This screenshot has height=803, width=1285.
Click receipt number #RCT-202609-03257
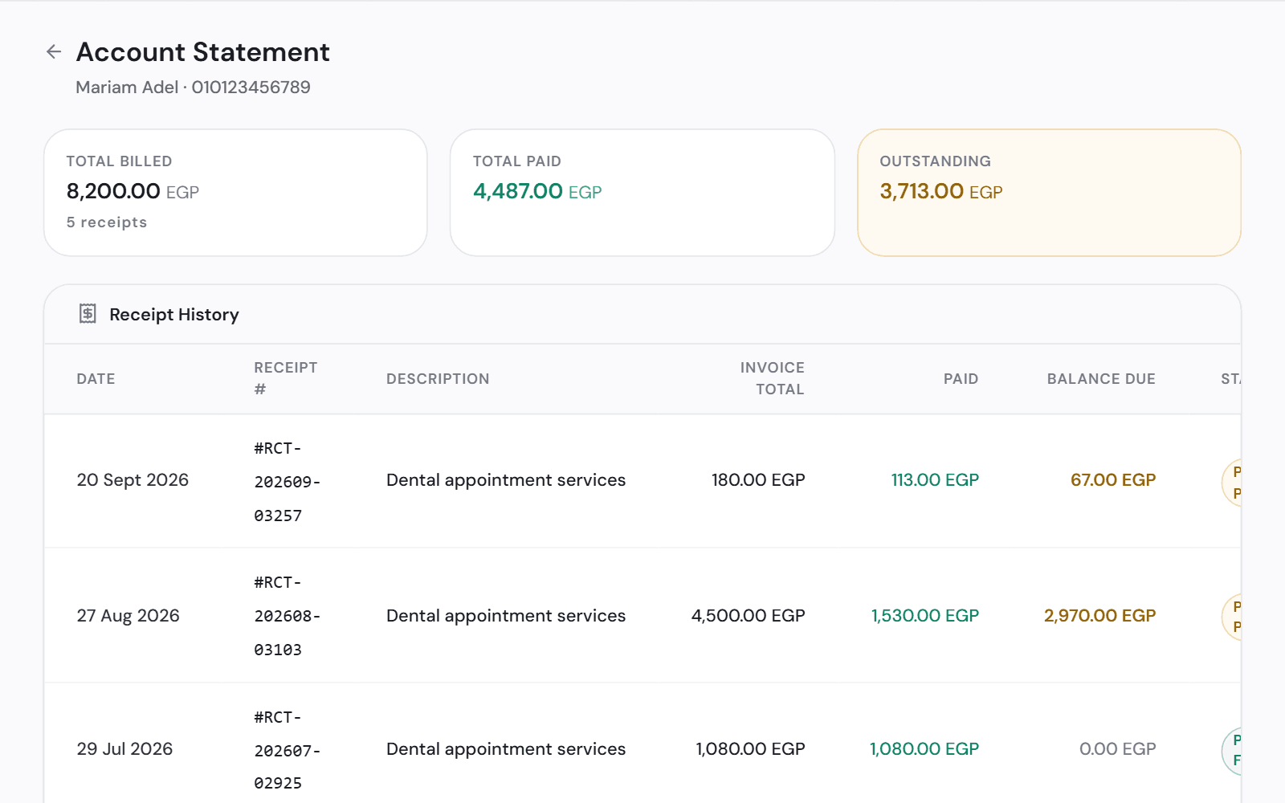(287, 482)
